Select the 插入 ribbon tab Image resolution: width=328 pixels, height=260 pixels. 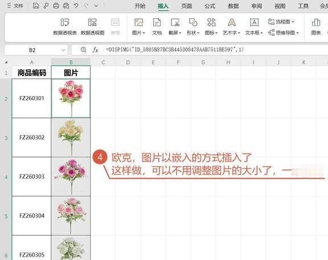(x=163, y=6)
